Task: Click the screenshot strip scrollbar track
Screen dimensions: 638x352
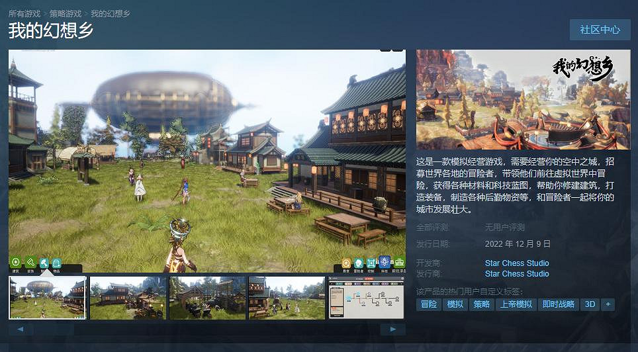Action: (x=206, y=330)
